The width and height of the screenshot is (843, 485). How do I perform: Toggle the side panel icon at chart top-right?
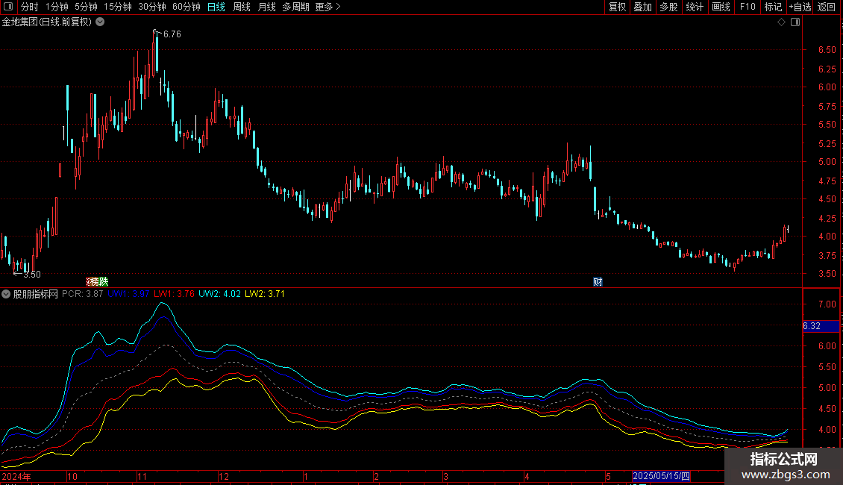coord(795,22)
